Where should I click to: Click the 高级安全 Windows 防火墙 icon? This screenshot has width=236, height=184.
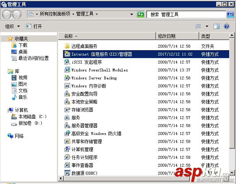(67, 133)
